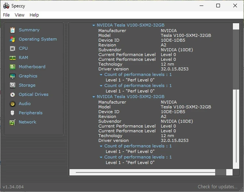Select second GPU's Technology row label
The height and width of the screenshot is (192, 244).
[x=110, y=136]
